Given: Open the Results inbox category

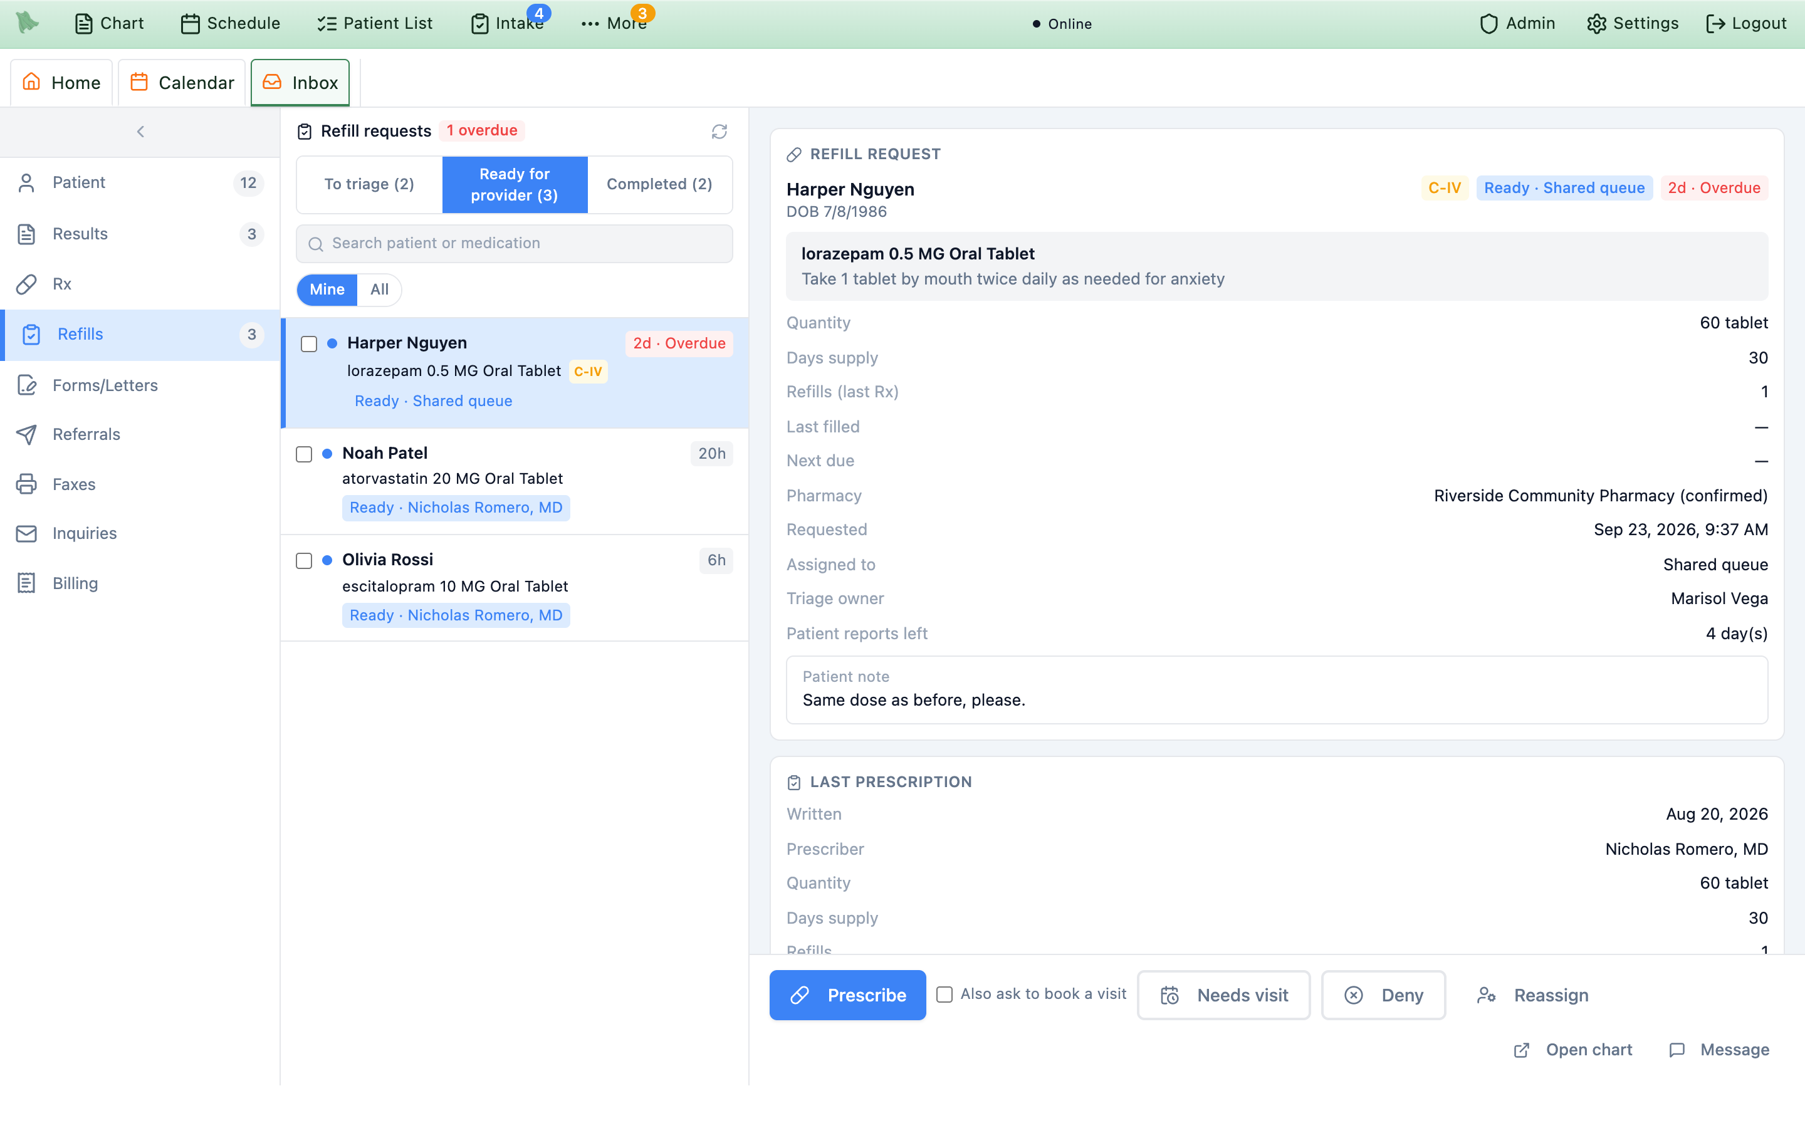Looking at the screenshot, I should pyautogui.click(x=140, y=234).
